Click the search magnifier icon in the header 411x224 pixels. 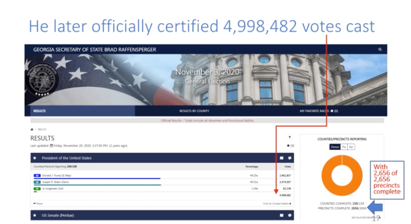[x=380, y=49]
